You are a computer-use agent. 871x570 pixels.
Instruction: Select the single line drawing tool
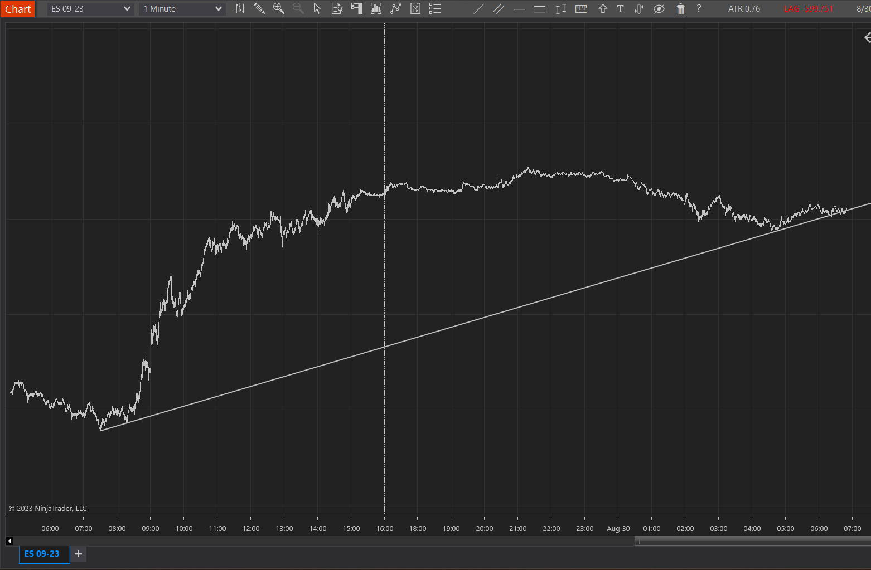[478, 9]
